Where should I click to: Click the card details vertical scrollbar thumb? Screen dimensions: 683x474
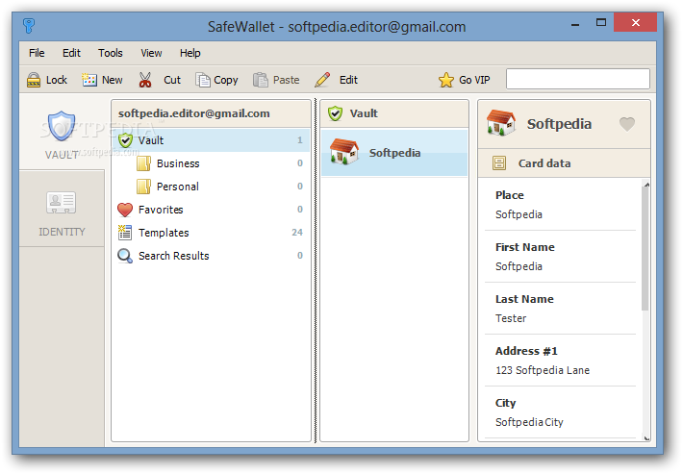tap(645, 249)
